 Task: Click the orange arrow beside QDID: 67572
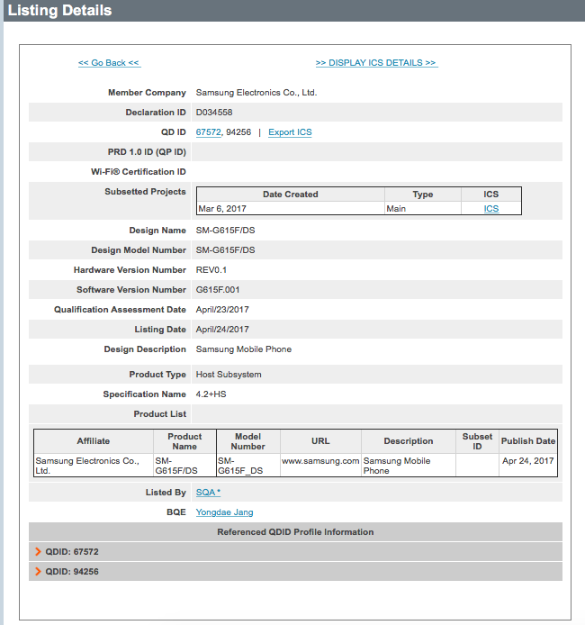click(38, 552)
